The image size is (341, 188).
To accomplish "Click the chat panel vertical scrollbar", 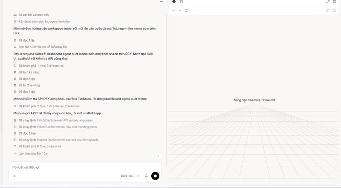I will point(167,90).
